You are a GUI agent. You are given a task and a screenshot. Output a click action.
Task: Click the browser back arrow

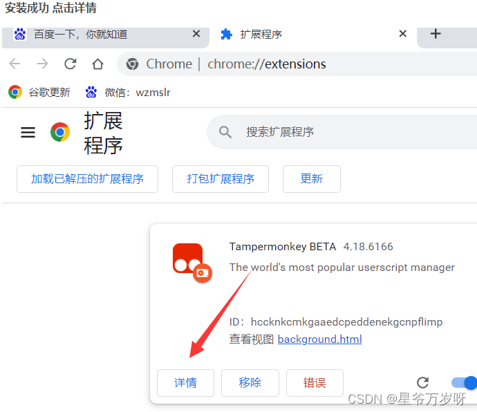pyautogui.click(x=15, y=64)
